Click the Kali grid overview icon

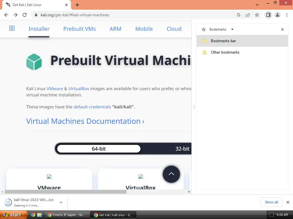coord(12,28)
